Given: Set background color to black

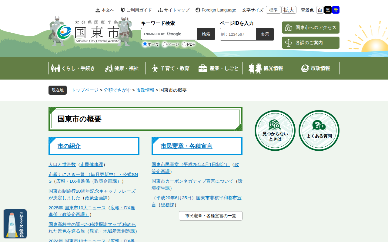Looking at the screenshot, I should [328, 10].
